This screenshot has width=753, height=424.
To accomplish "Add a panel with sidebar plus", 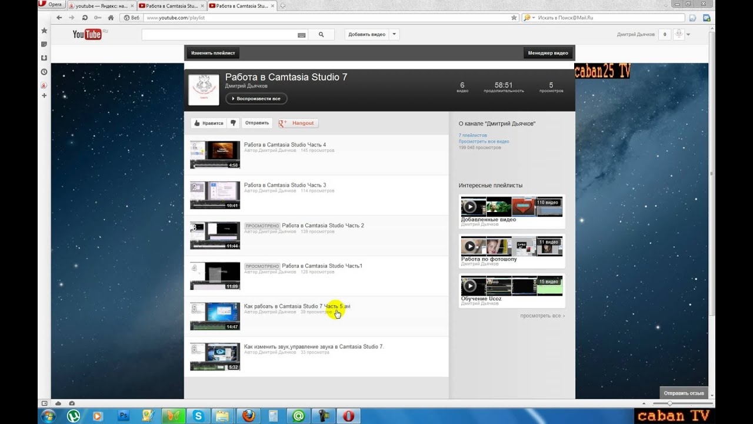I will click(x=44, y=95).
